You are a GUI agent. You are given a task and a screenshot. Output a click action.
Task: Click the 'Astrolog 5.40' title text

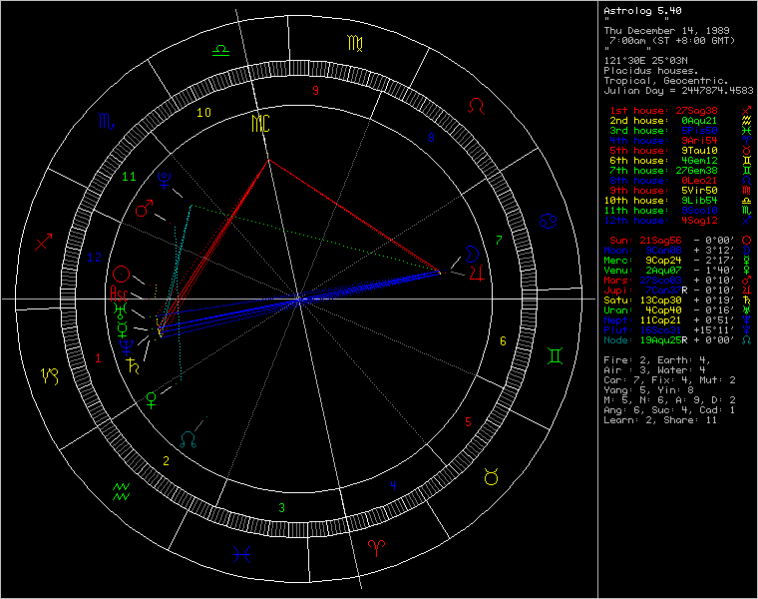642,11
